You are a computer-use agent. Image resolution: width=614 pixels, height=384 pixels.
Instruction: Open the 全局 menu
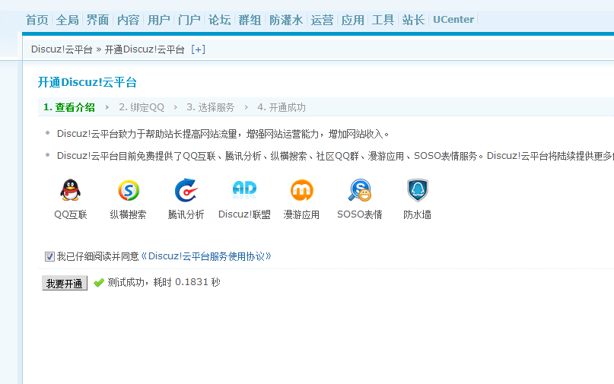pyautogui.click(x=68, y=20)
